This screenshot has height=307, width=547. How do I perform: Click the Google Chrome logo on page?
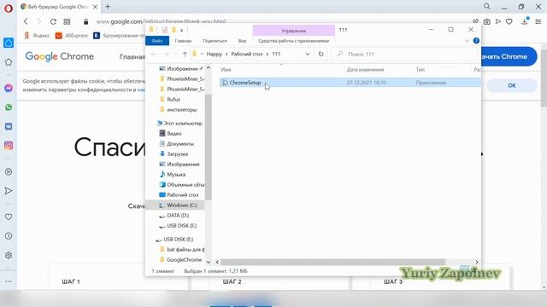(x=59, y=56)
